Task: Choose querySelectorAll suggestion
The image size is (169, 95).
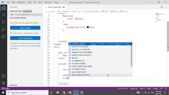Action: point(100,75)
